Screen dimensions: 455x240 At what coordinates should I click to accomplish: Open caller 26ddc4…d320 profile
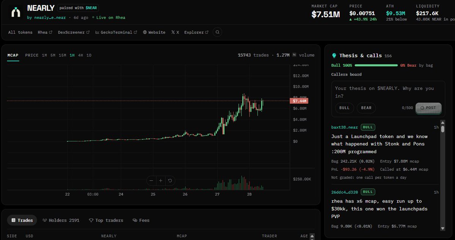tap(345, 191)
